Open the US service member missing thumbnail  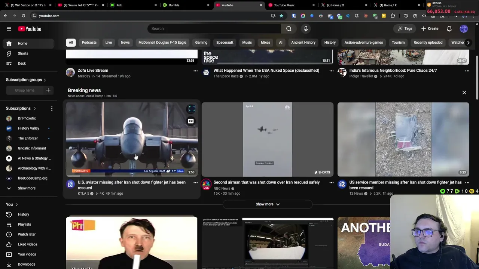[x=403, y=139]
